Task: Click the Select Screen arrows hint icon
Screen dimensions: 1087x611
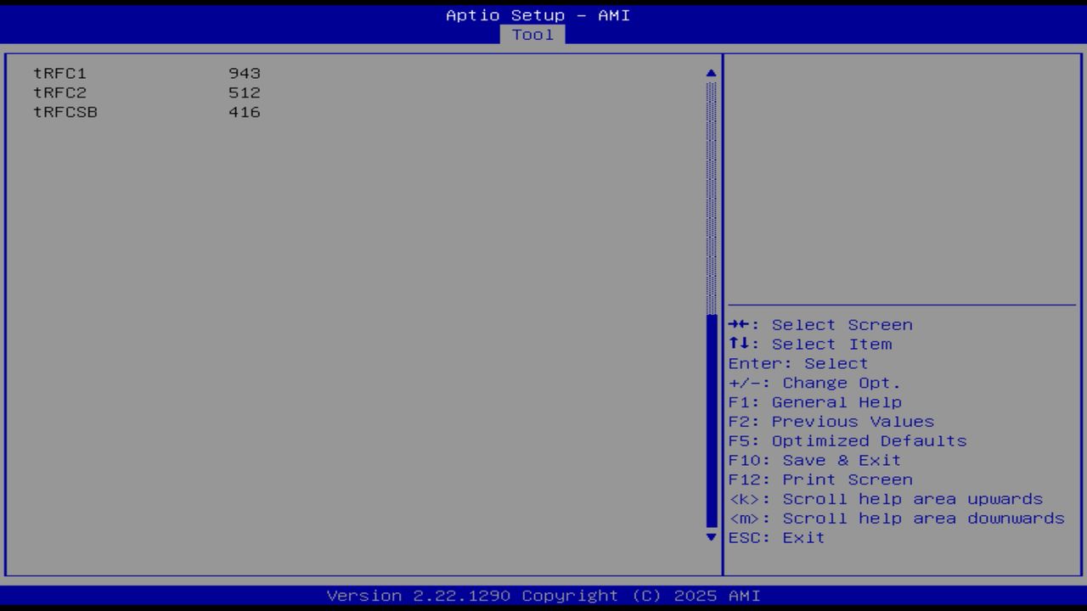Action: [741, 324]
